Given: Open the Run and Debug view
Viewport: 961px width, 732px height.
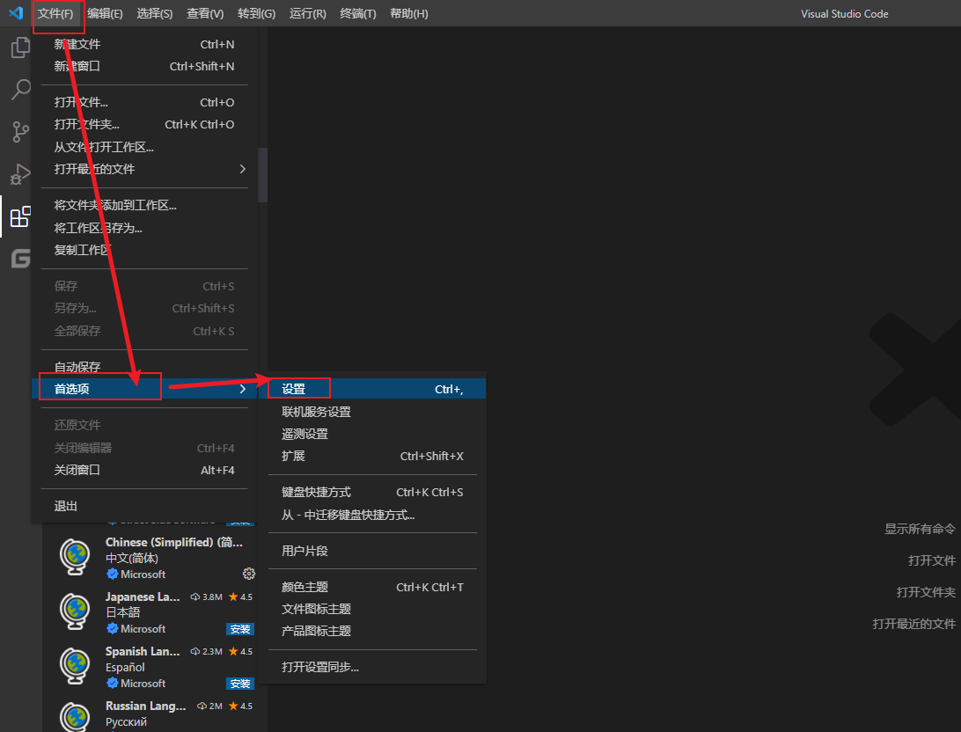Looking at the screenshot, I should coord(20,174).
